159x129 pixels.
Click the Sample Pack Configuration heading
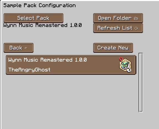pyautogui.click(x=40, y=5)
